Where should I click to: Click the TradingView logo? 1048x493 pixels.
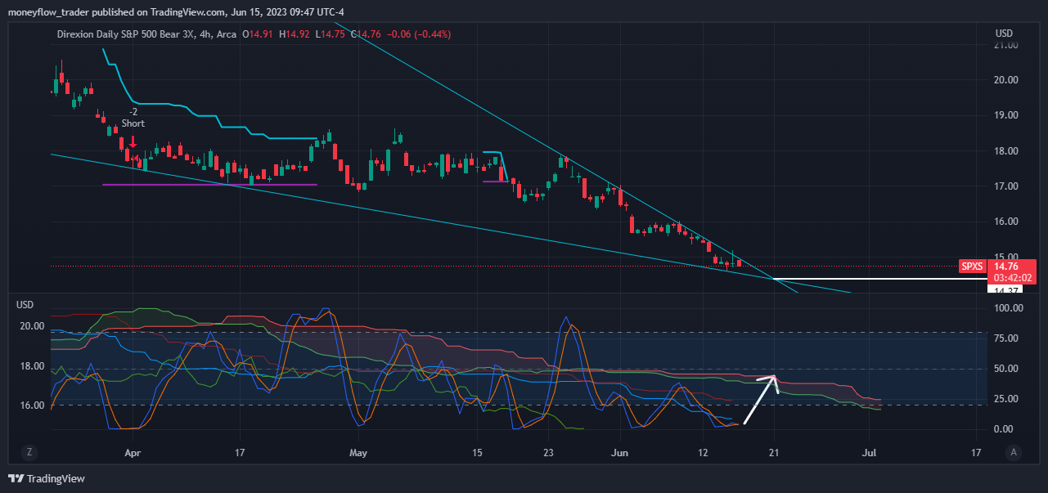click(x=47, y=478)
